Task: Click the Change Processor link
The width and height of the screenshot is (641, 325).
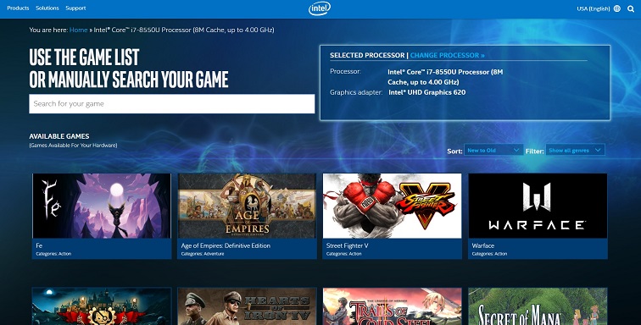Action: tap(447, 55)
